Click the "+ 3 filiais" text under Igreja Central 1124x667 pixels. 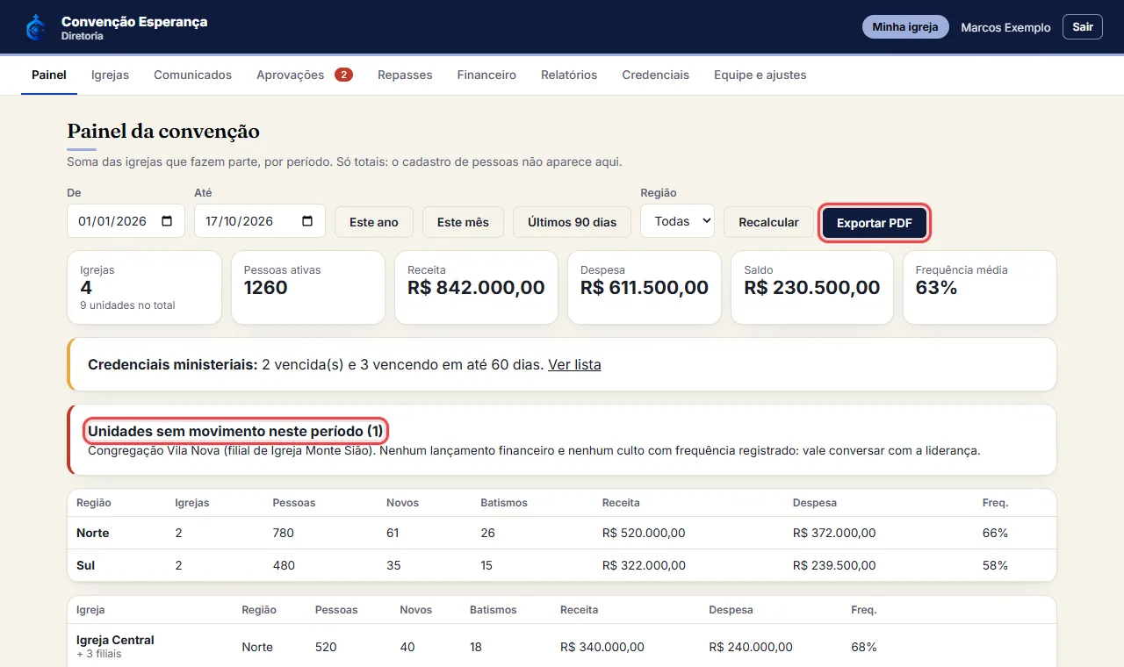coord(98,654)
